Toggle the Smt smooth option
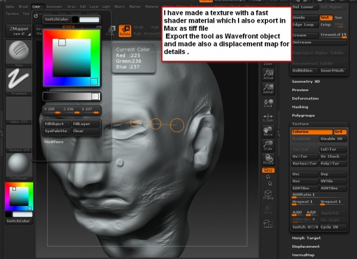This screenshot has height=259, width=357. [x=326, y=17]
